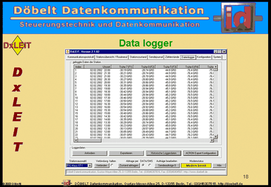Image resolution: width=271 pixels, height=187 pixels.
Task: Select table row with index 5
Action: (144, 82)
